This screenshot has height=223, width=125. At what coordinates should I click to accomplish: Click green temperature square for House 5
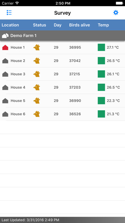tap(101, 101)
